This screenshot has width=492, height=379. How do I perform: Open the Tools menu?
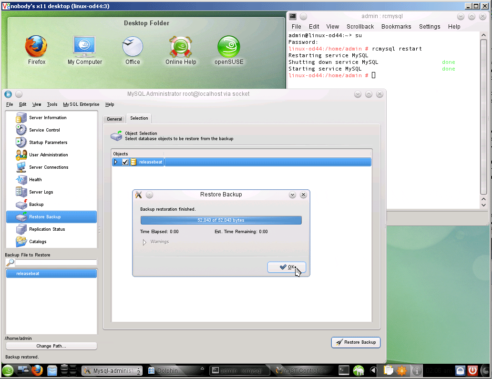coord(52,104)
